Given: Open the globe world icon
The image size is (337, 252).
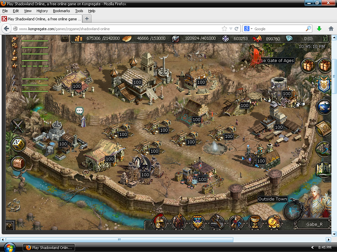Looking at the screenshot, I should coord(324,107).
